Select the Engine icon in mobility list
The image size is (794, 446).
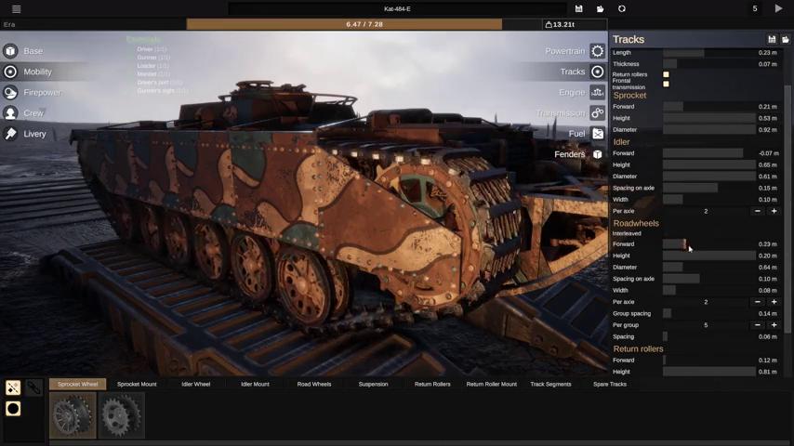click(598, 93)
